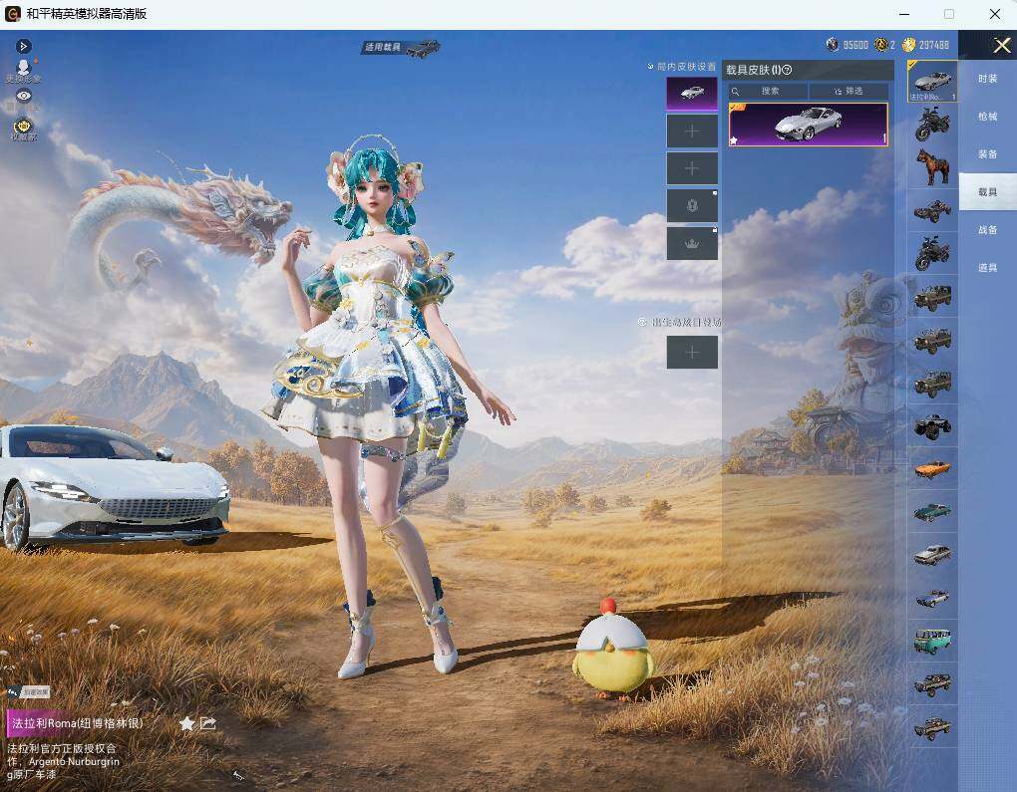Choose the selected Ferrari vehicle thumbnail
1017x792 pixels.
coord(932,81)
